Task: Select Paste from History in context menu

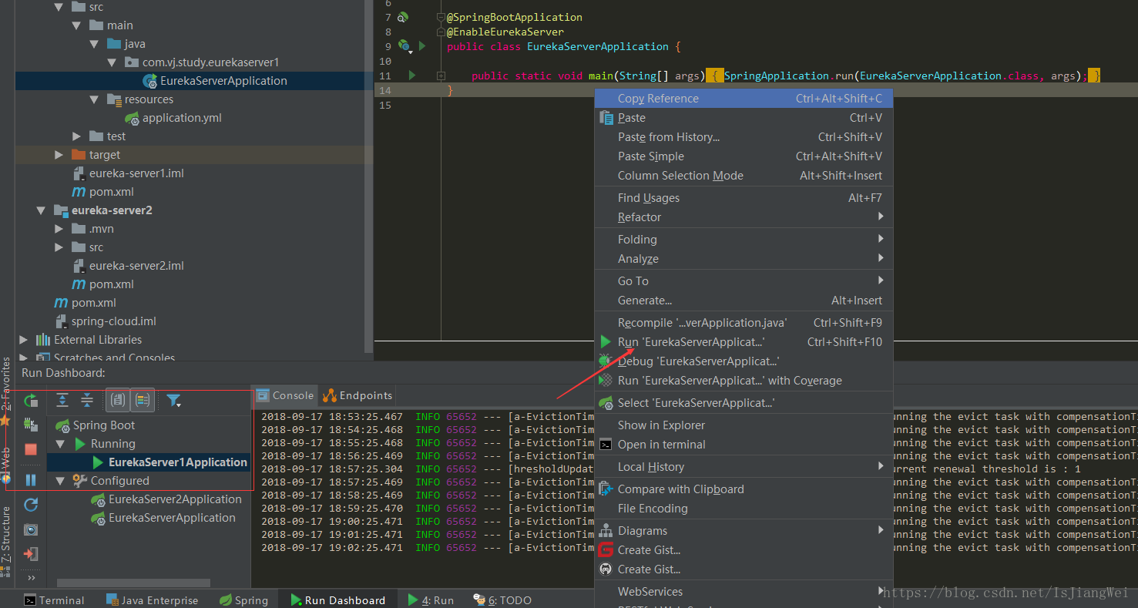Action: 744,137
